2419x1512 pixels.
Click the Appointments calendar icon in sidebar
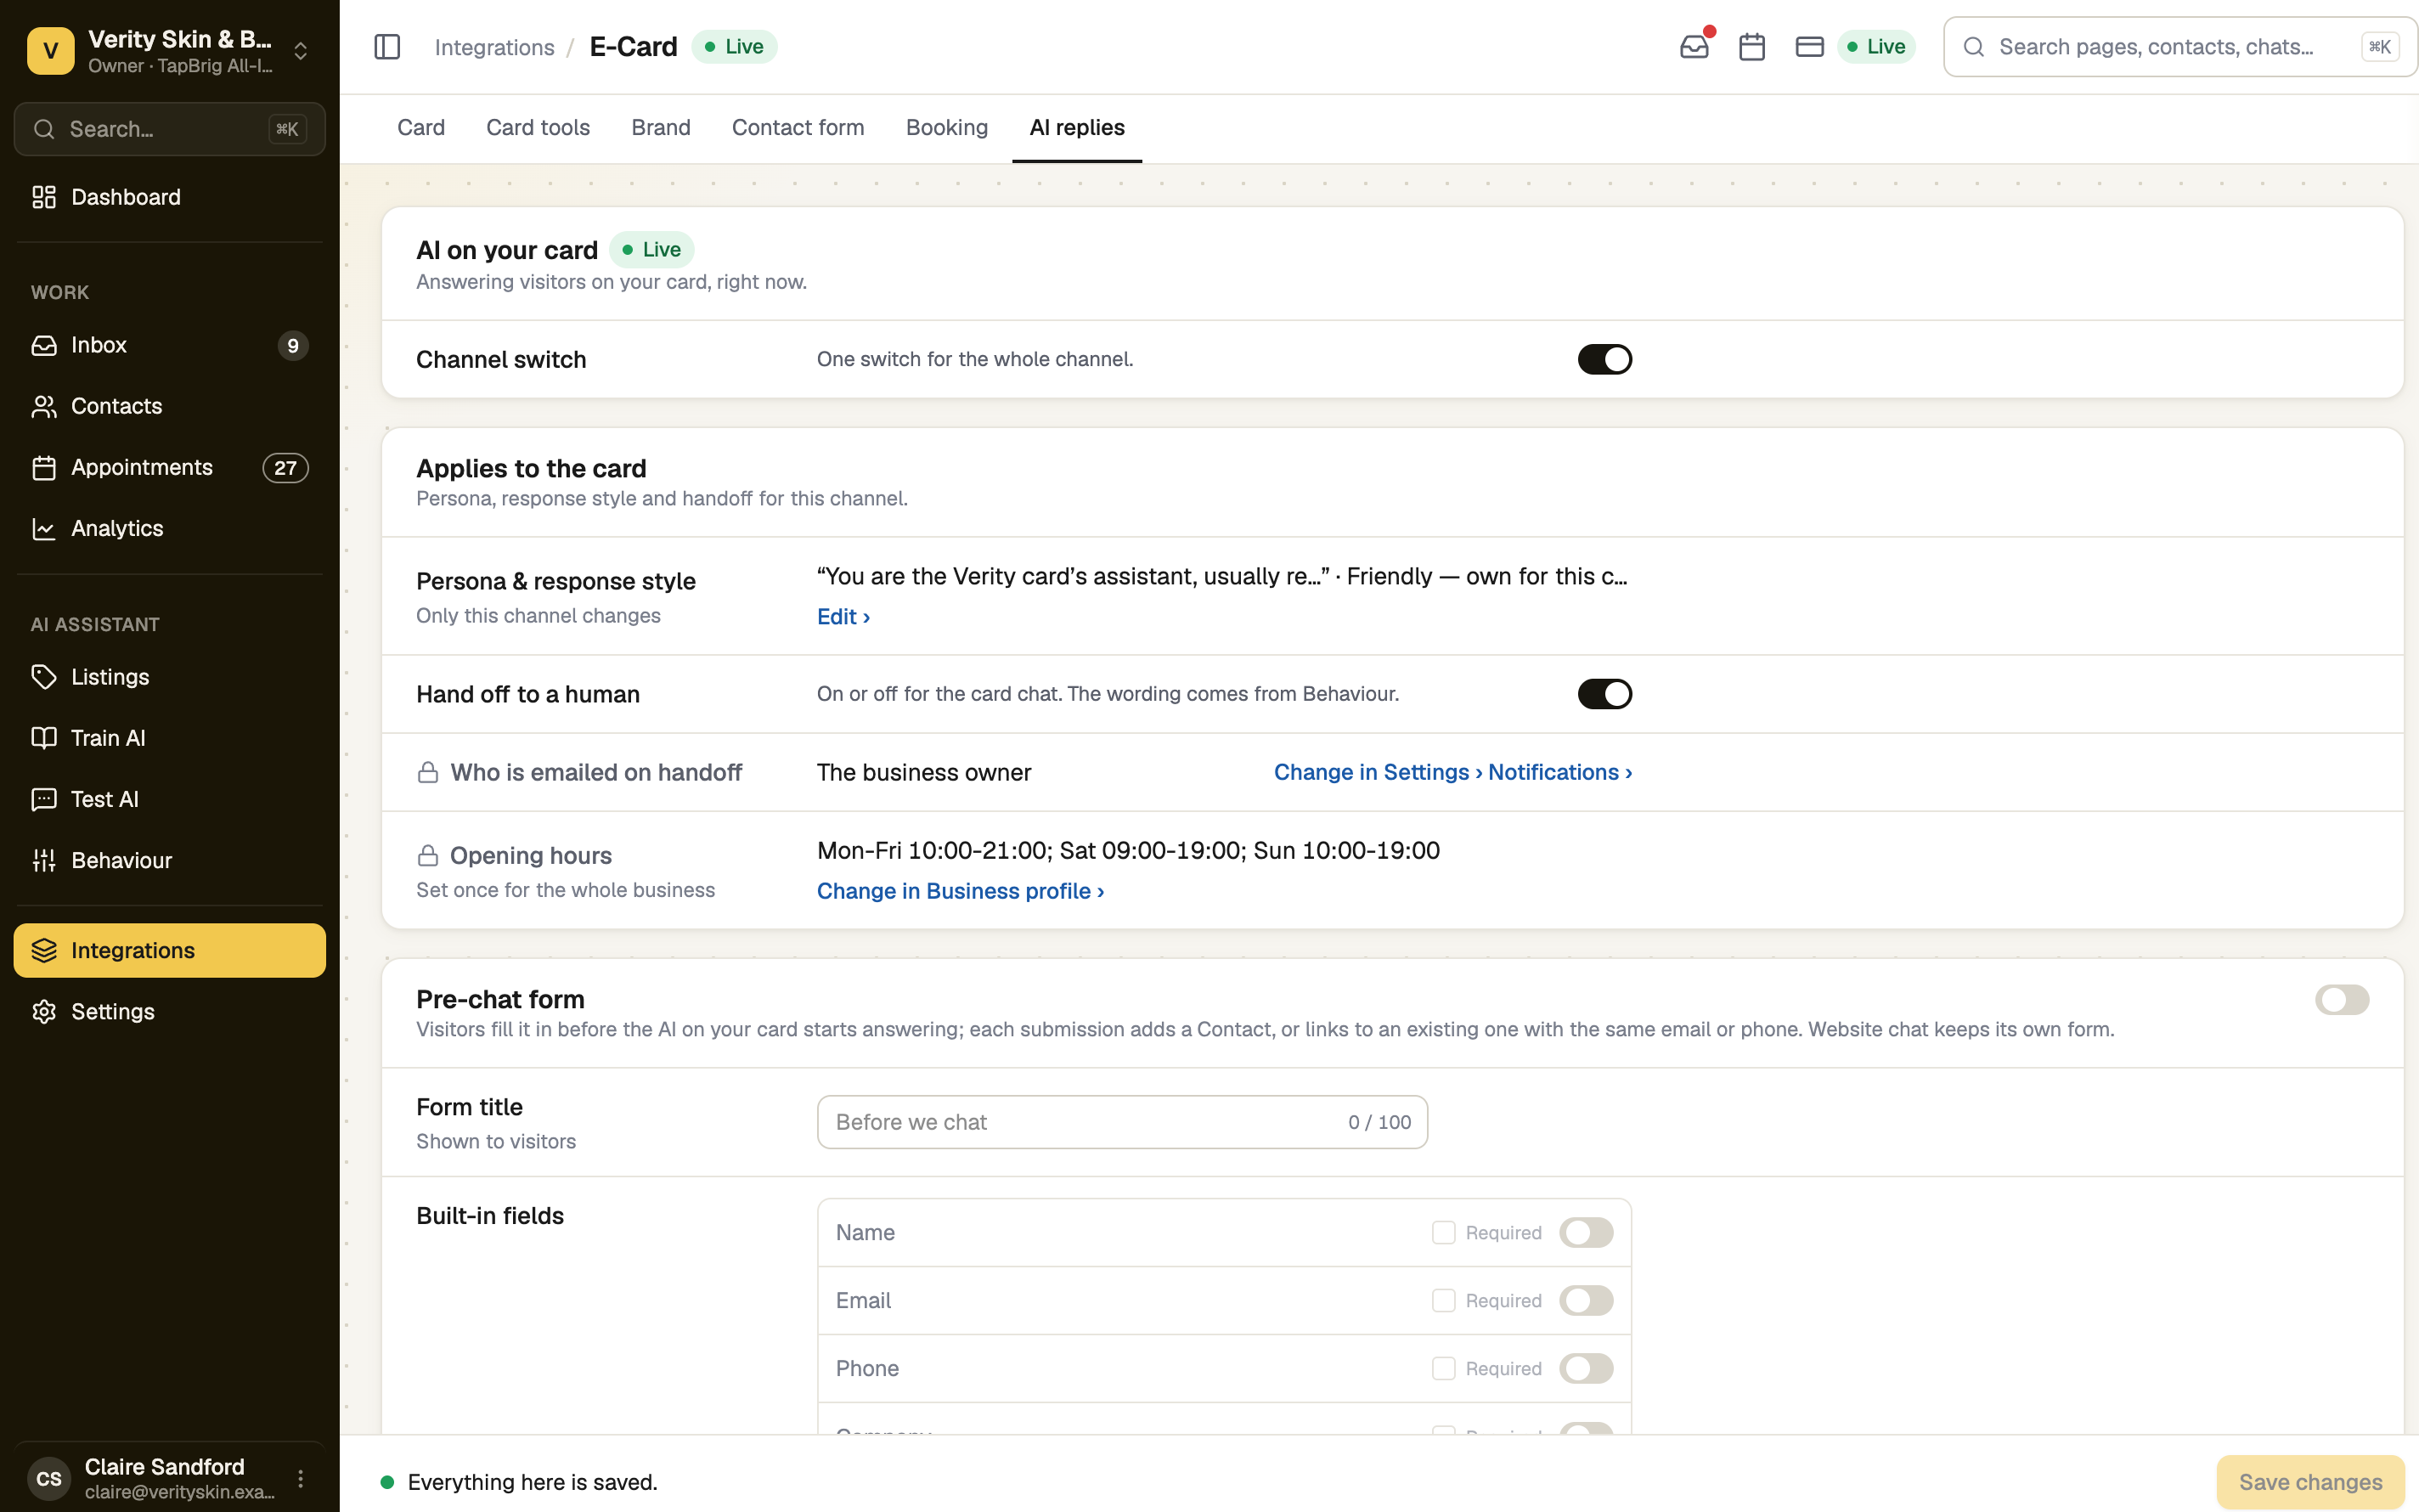44,468
